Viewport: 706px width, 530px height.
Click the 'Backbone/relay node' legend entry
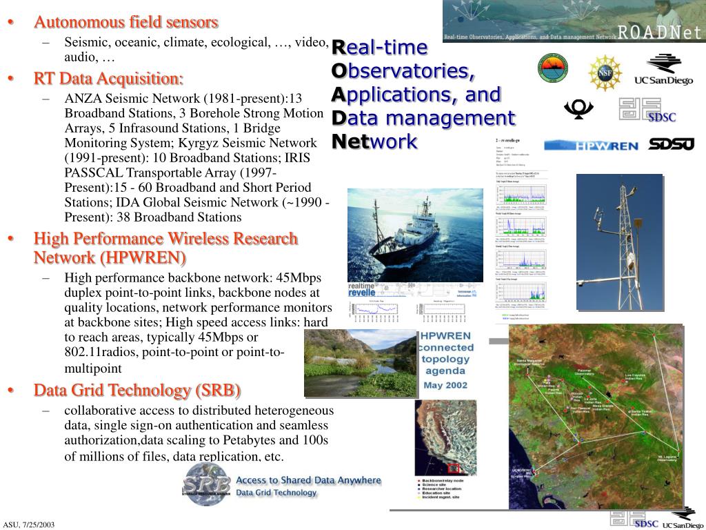441,481
